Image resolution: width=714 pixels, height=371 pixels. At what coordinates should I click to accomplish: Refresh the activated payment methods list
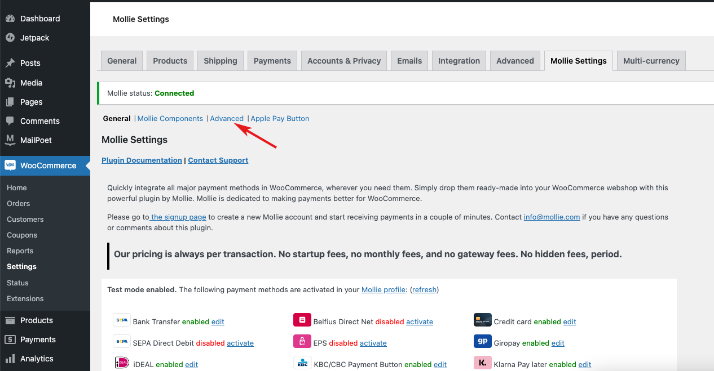[424, 289]
